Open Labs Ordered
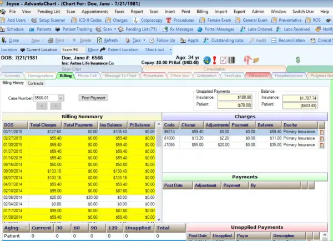The image size is (333, 241). pos(256,29)
